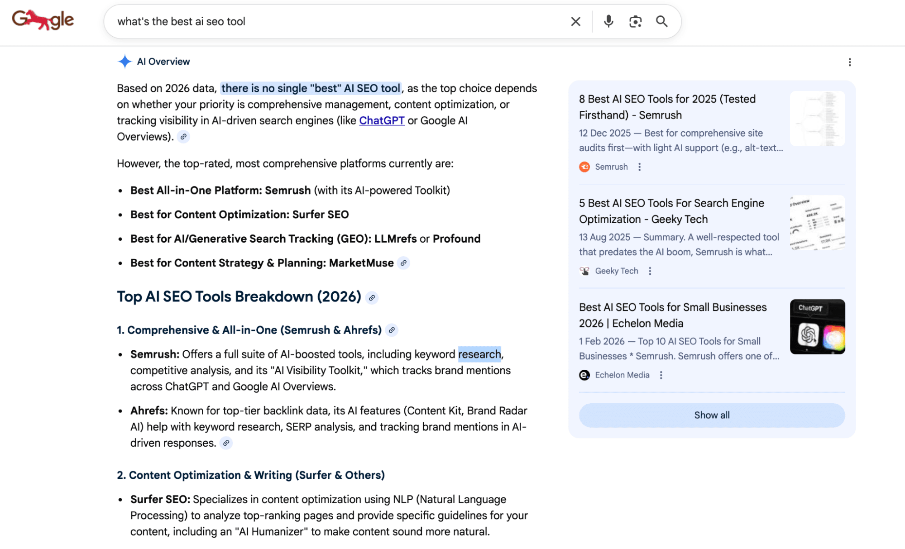905x549 pixels.
Task: Click the thumbnail on the Echelon Media card
Action: 817,327
